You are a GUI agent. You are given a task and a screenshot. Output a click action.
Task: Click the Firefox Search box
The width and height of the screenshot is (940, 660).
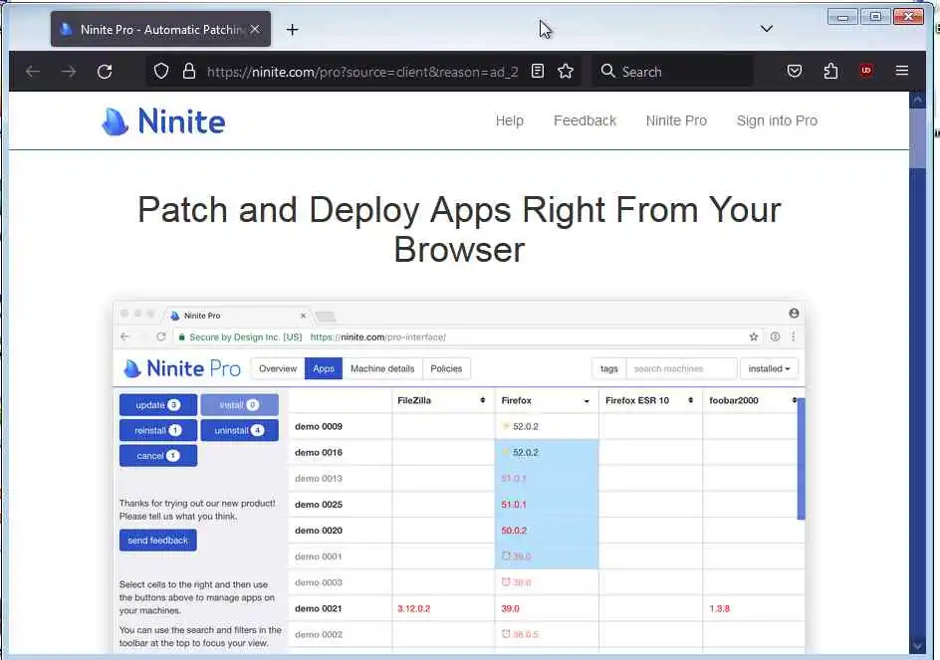(672, 72)
